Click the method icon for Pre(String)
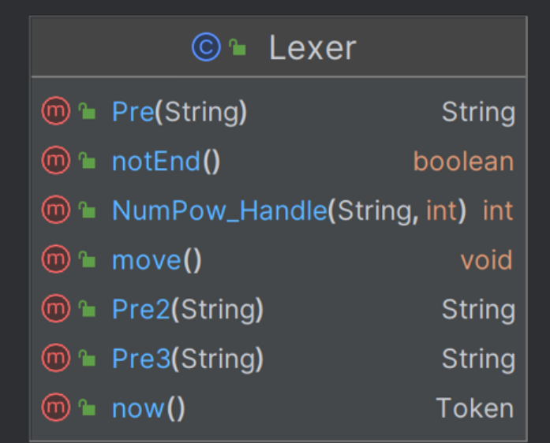Viewport: 550px width, 443px height. (56, 110)
